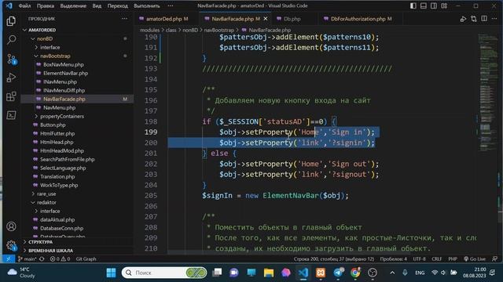
Task: Open Customize Layout icon
Action: click(444, 5)
